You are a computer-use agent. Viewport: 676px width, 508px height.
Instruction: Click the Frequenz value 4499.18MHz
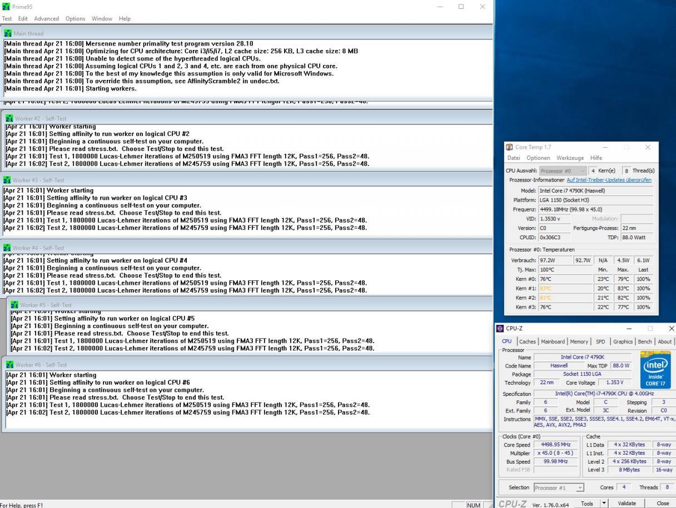(595, 209)
